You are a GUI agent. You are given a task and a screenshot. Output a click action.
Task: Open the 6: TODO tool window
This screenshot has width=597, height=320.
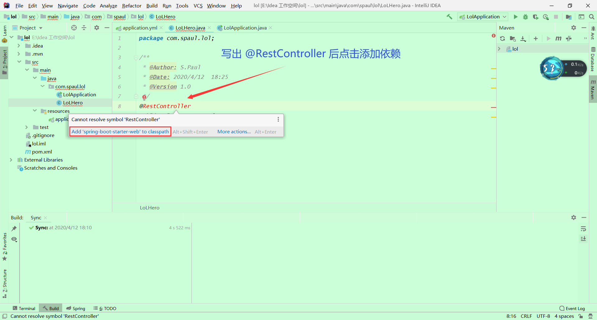(x=105, y=308)
